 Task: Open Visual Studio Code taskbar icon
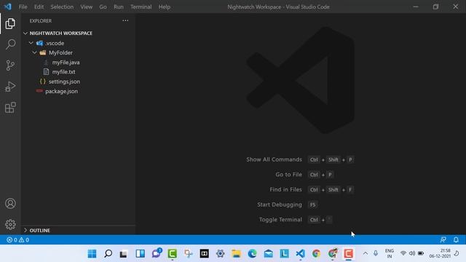pos(301,254)
